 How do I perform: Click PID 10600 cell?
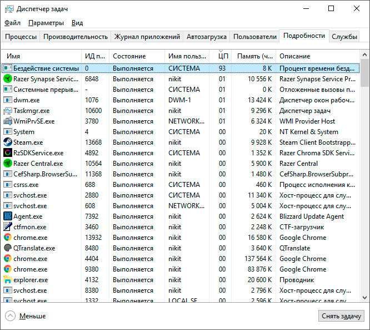(93, 111)
